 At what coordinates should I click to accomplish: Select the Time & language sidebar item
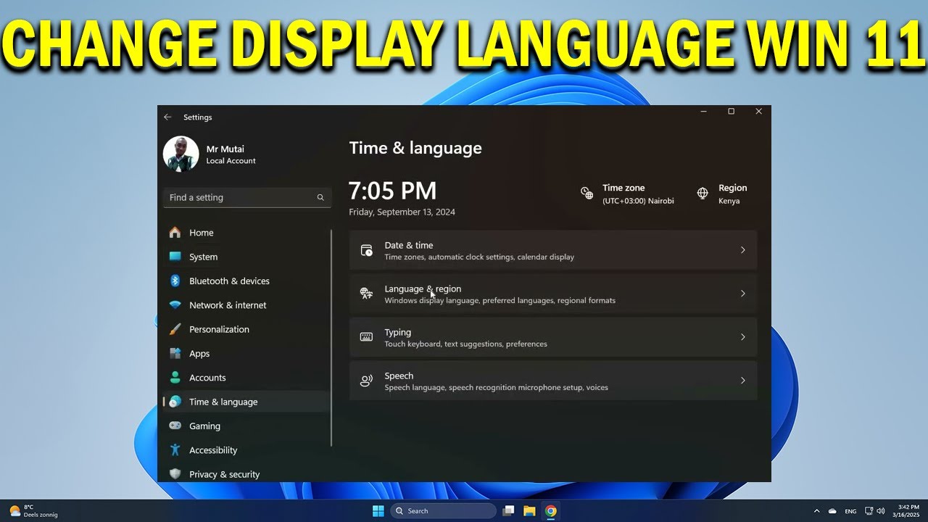tap(246, 402)
